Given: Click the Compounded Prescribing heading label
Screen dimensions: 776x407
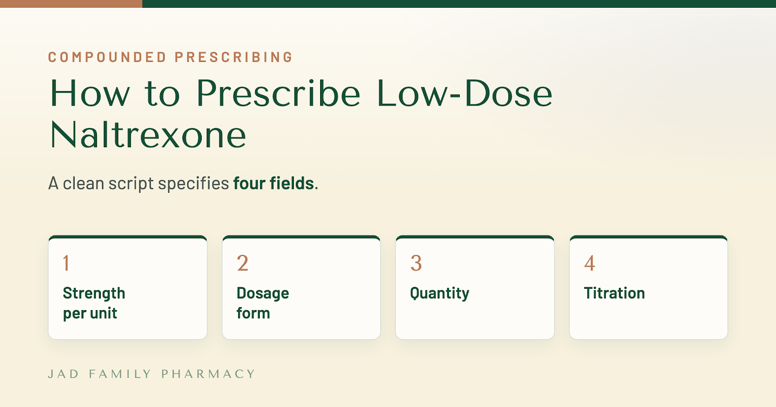Looking at the screenshot, I should click(171, 57).
